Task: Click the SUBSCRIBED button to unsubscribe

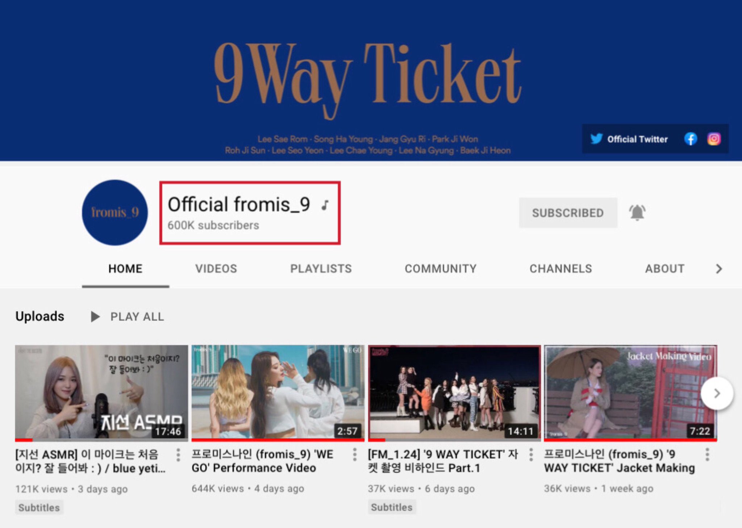Action: tap(568, 213)
